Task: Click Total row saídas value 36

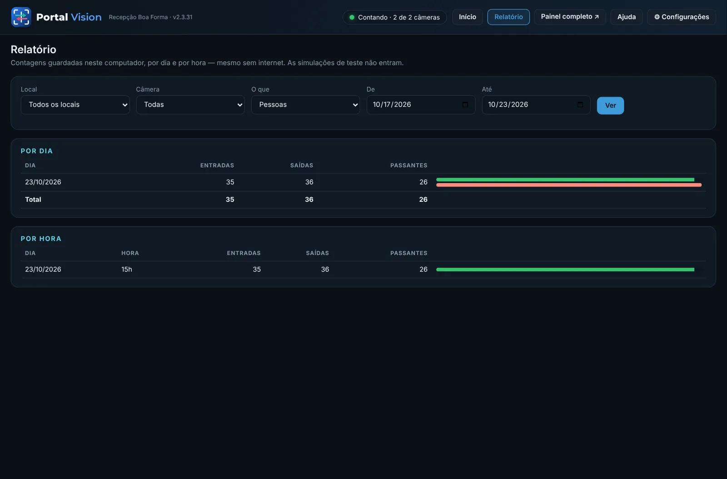Action: point(309,200)
